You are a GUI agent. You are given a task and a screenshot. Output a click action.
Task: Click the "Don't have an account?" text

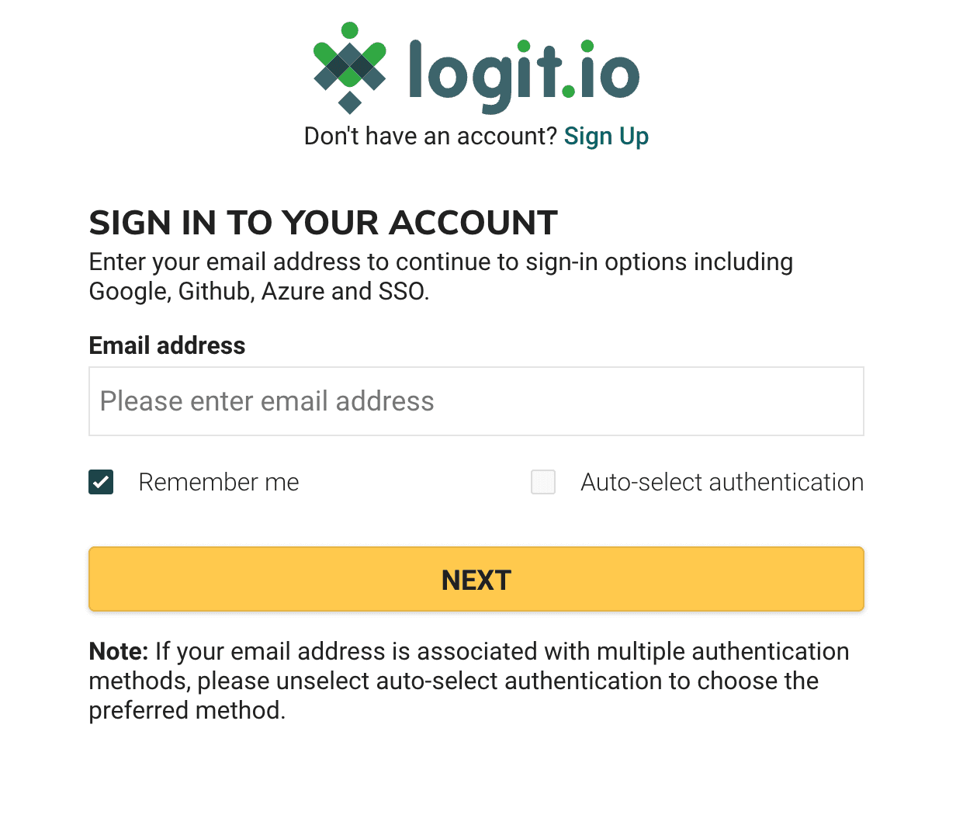430,137
